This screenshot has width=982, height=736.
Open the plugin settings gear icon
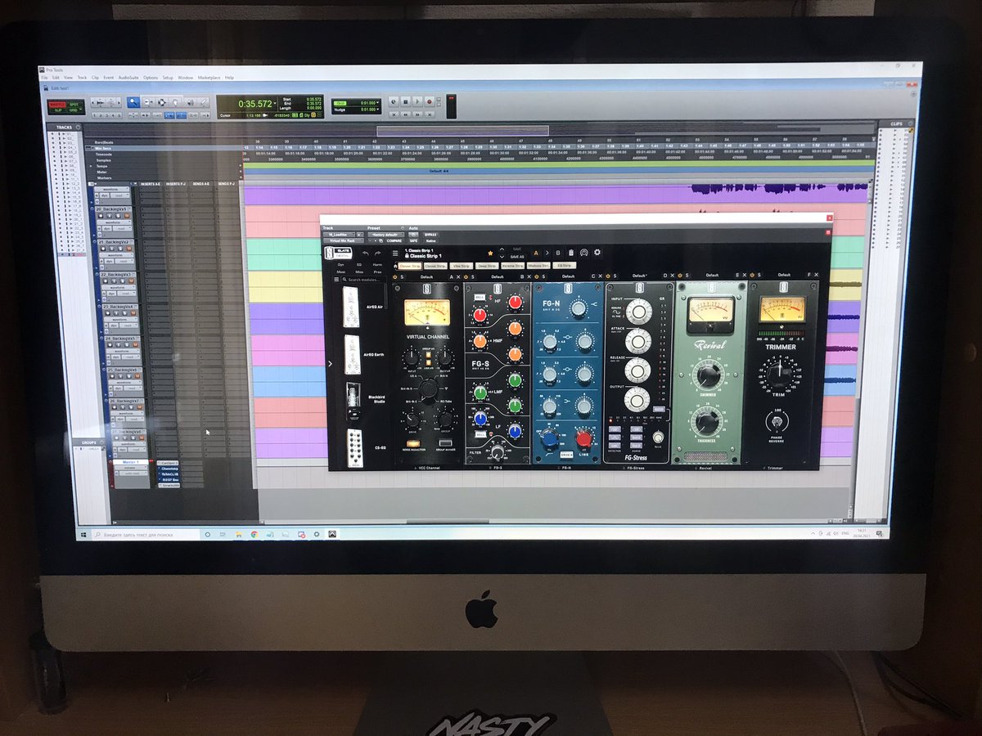pyautogui.click(x=597, y=252)
